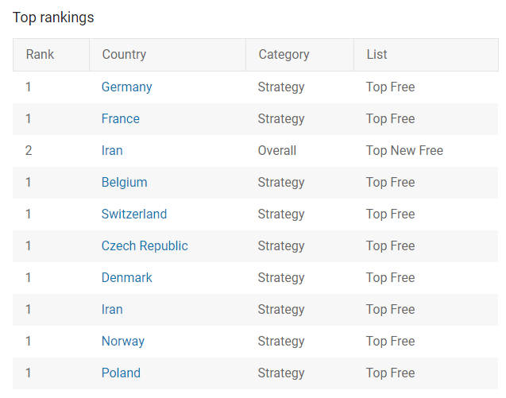Select the Top Free cell in Germany's row
The height and width of the screenshot is (398, 506).
click(390, 87)
